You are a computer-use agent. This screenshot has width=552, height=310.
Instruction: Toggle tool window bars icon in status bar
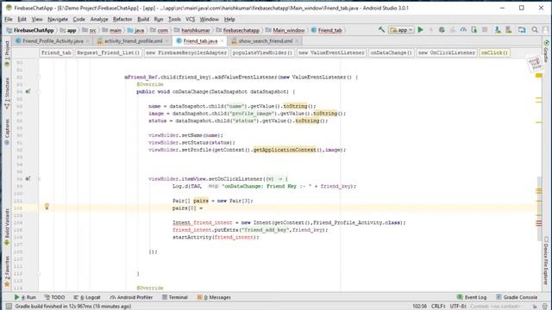9,307
